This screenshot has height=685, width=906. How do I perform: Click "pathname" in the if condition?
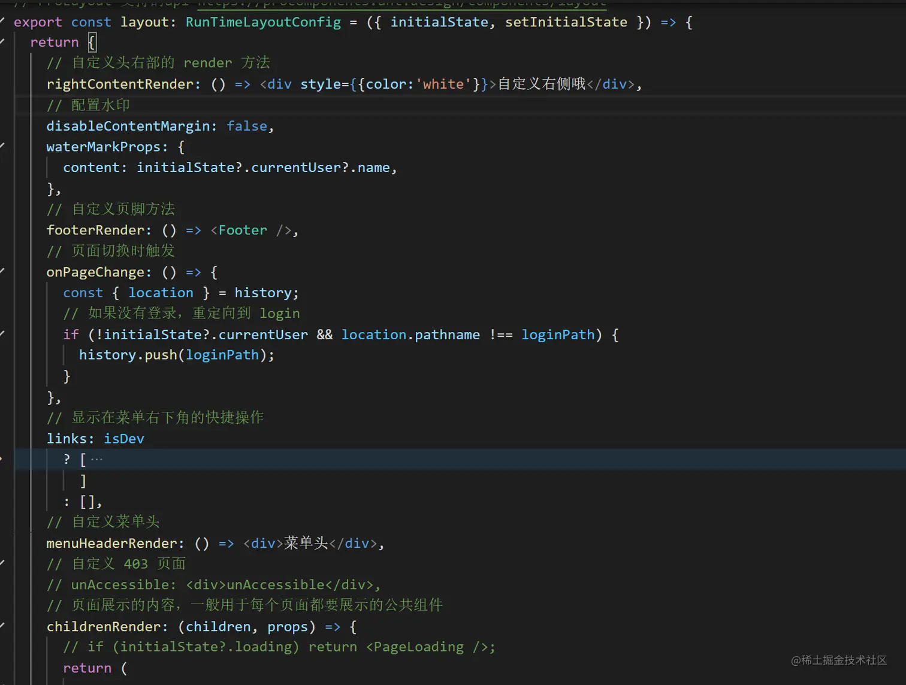click(447, 334)
